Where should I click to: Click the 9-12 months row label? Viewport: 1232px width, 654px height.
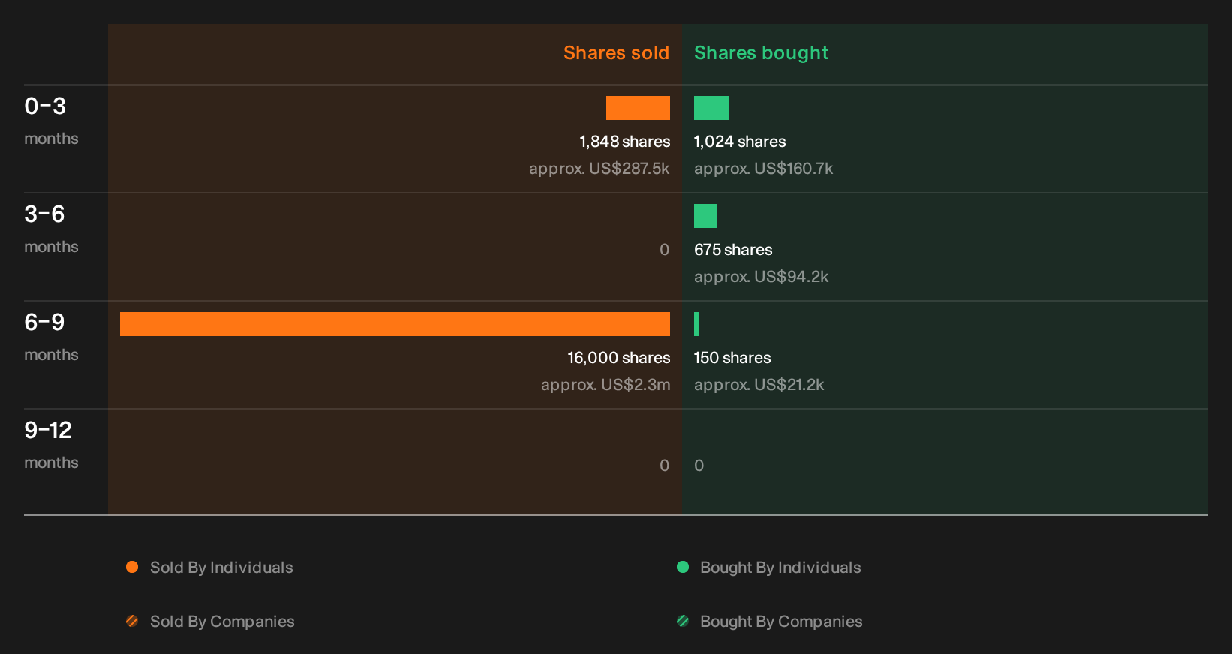[51, 444]
